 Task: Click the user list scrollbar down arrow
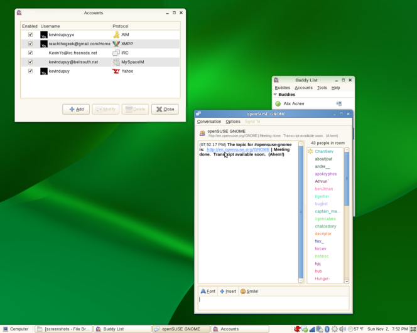click(347, 281)
